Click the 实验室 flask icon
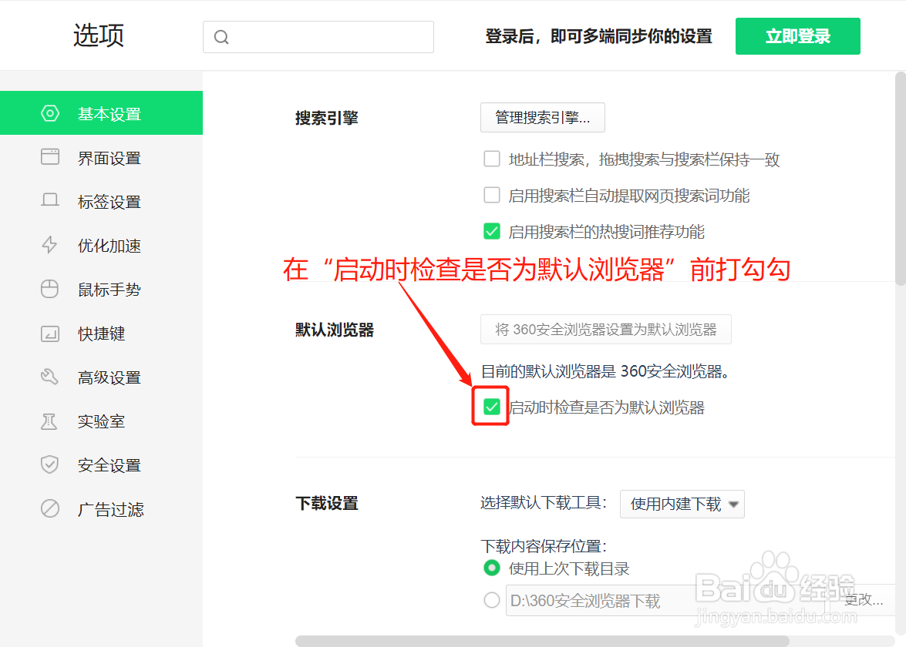Image resolution: width=906 pixels, height=647 pixels. point(49,421)
